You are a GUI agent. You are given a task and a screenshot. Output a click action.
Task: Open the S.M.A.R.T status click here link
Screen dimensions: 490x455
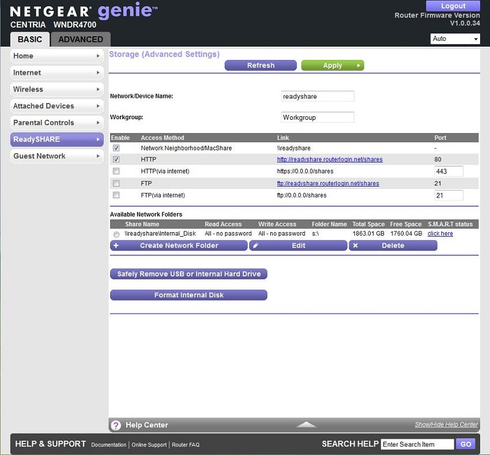[440, 234]
